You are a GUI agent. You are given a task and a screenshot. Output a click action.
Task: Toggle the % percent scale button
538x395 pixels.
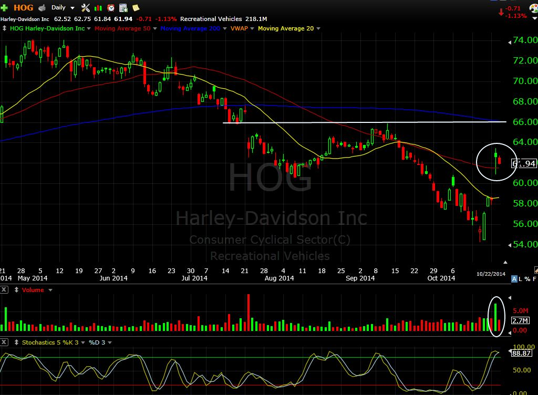527,279
